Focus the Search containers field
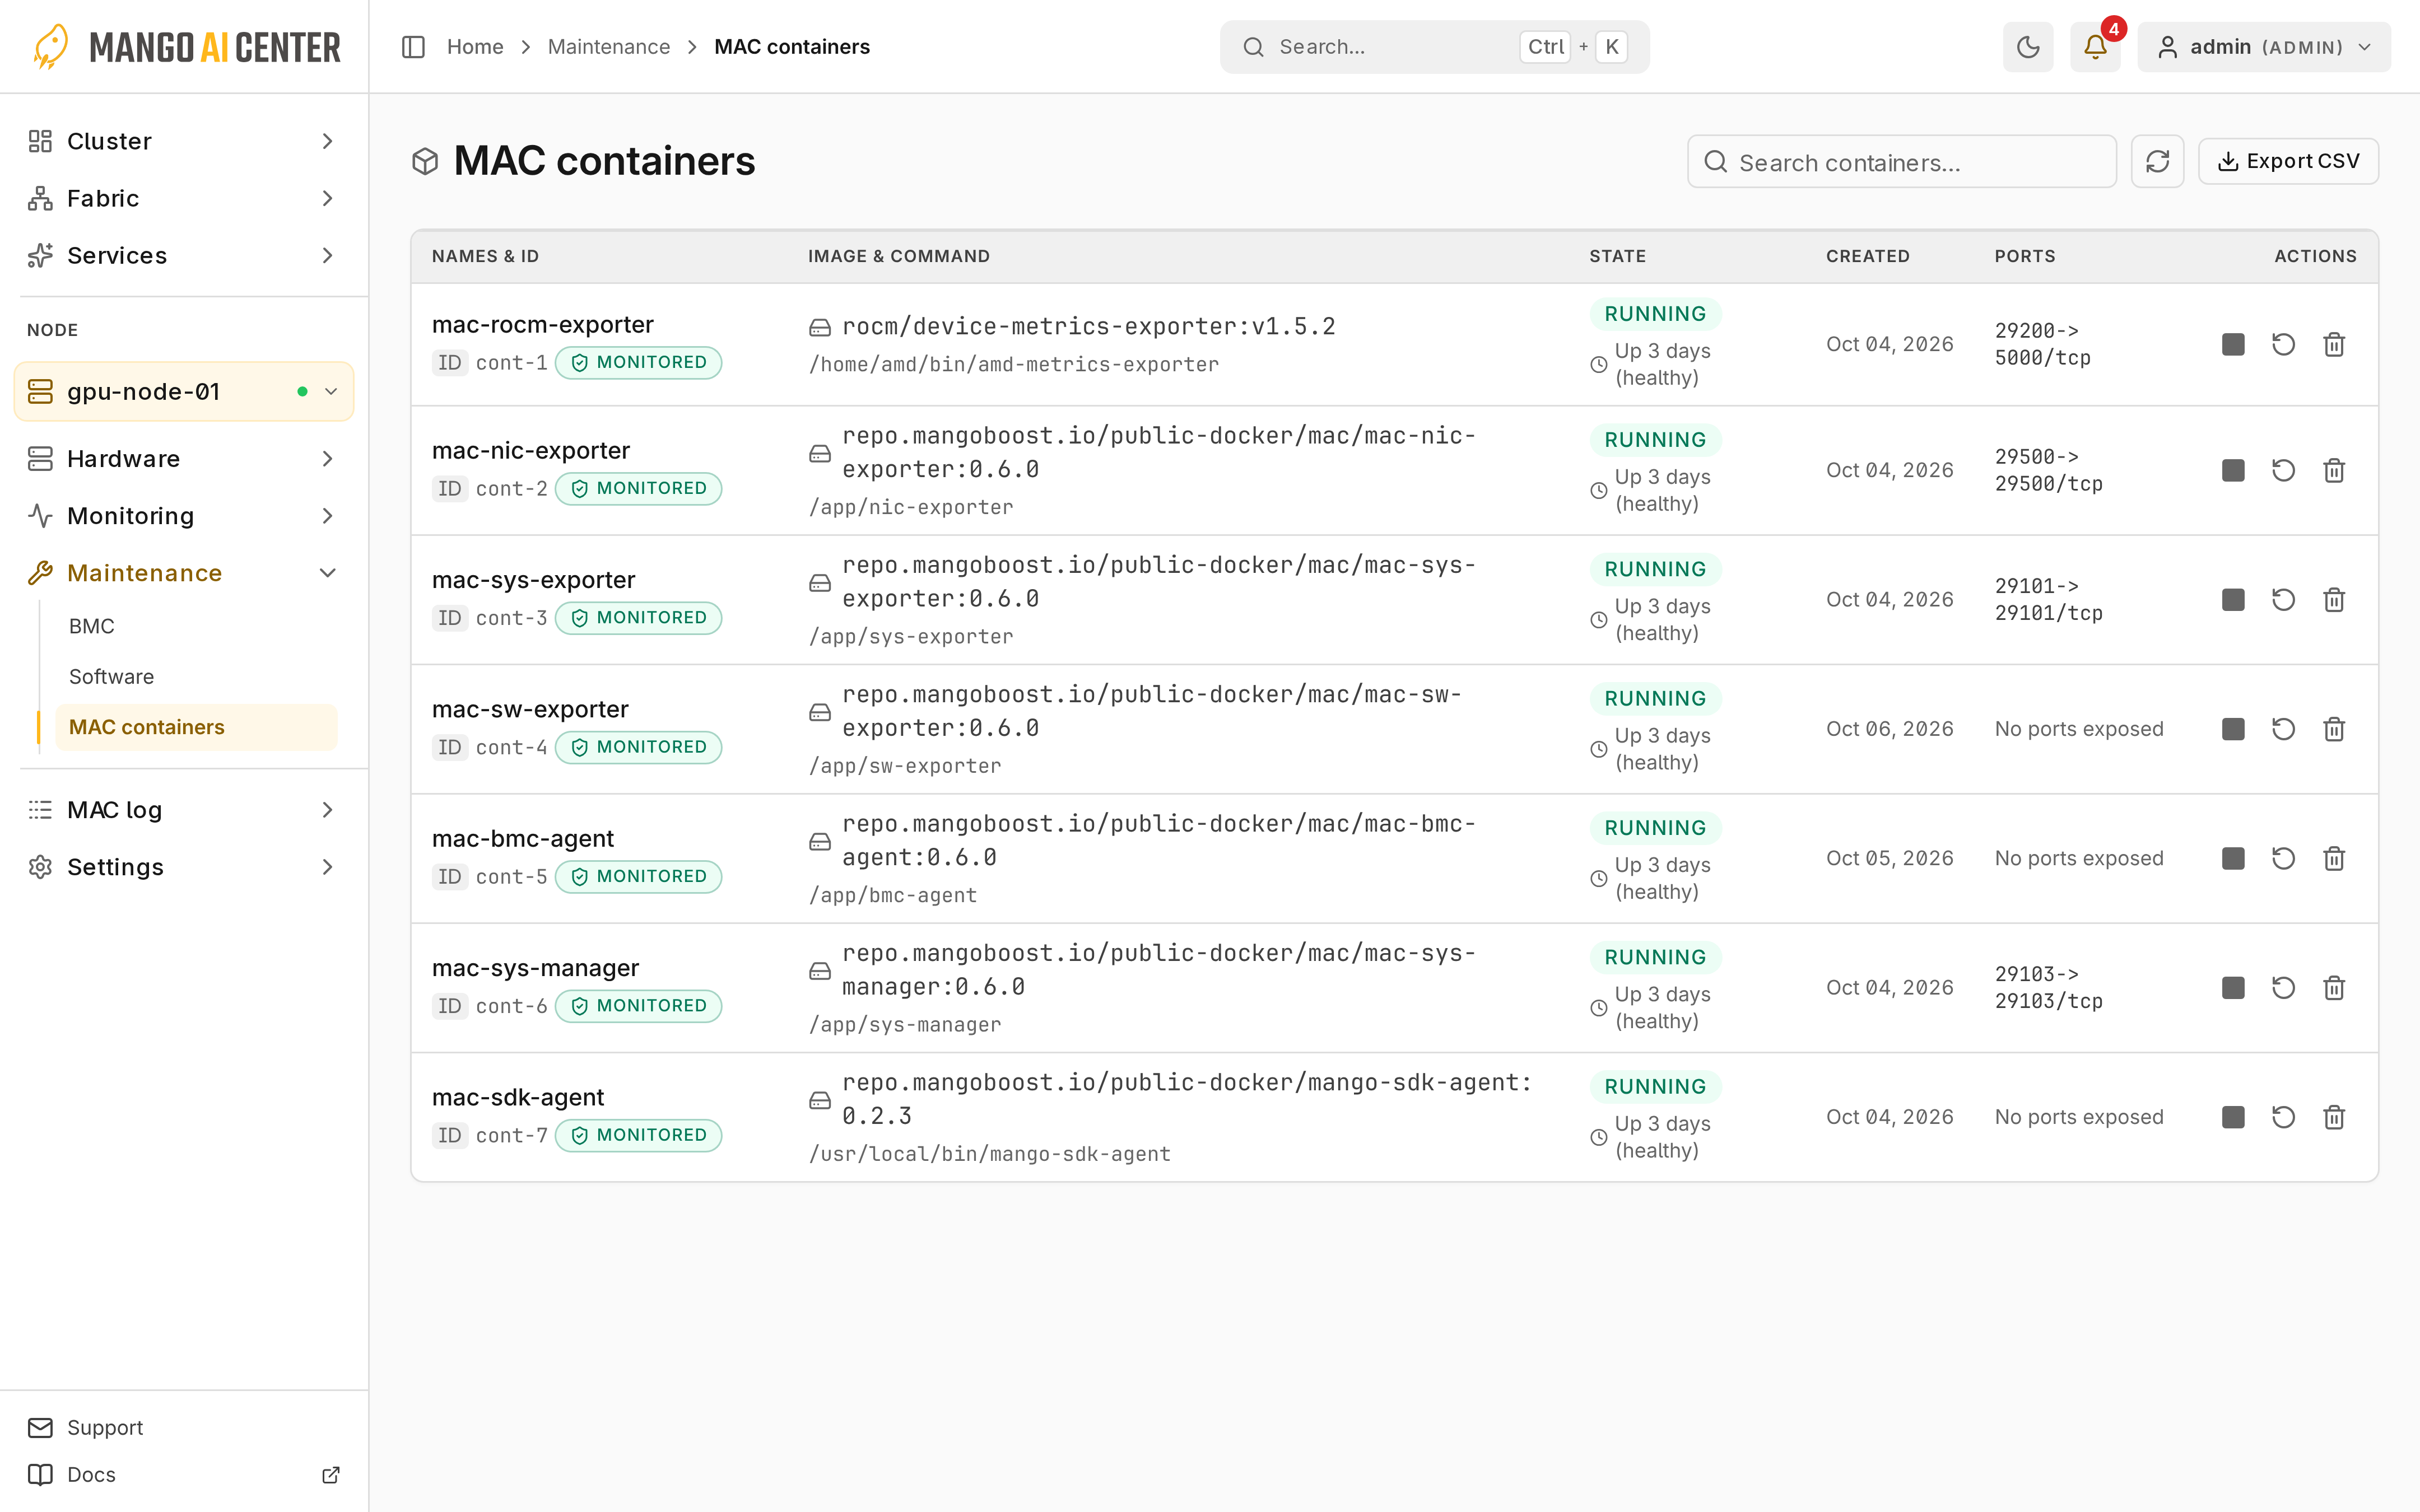The image size is (2420, 1512). tap(1901, 161)
